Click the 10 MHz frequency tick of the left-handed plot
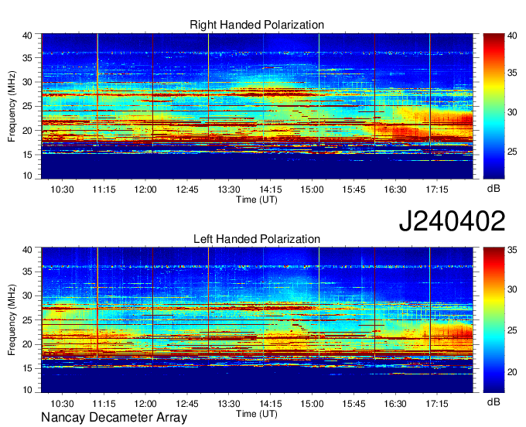The image size is (526, 427). coord(28,389)
